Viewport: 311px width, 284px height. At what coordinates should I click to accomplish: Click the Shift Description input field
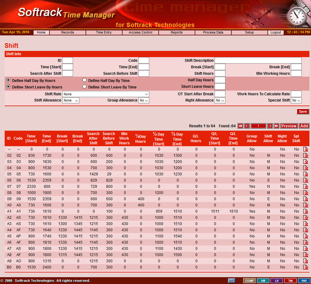click(258, 61)
